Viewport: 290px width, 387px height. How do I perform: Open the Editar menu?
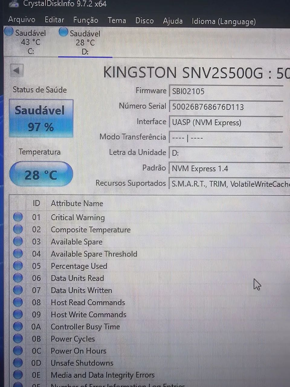tap(54, 20)
